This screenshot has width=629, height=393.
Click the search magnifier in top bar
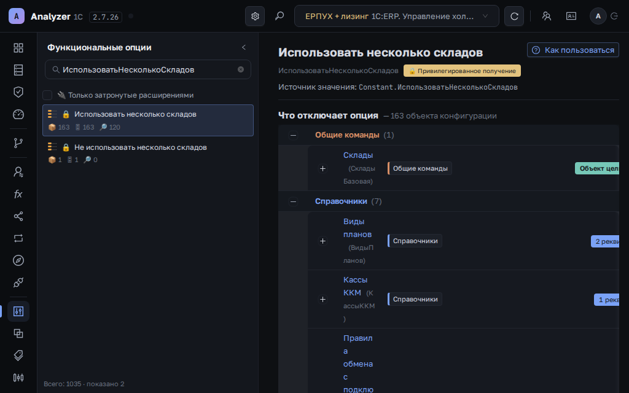tap(279, 16)
